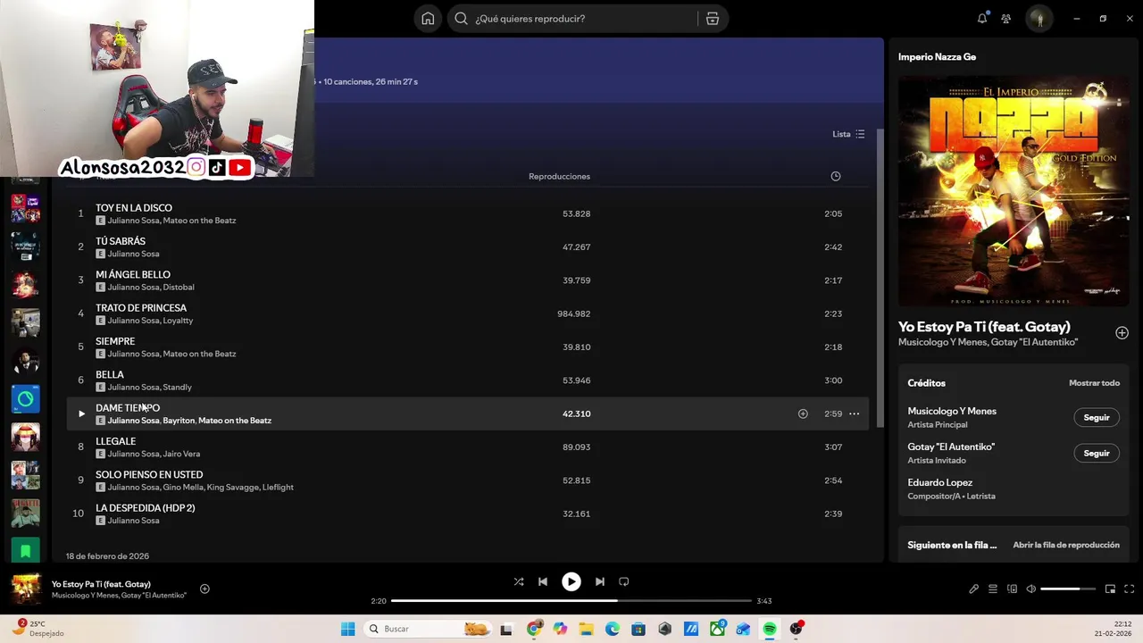Open the green bookmark item in left sidebar
This screenshot has width=1143, height=643.
[25, 551]
